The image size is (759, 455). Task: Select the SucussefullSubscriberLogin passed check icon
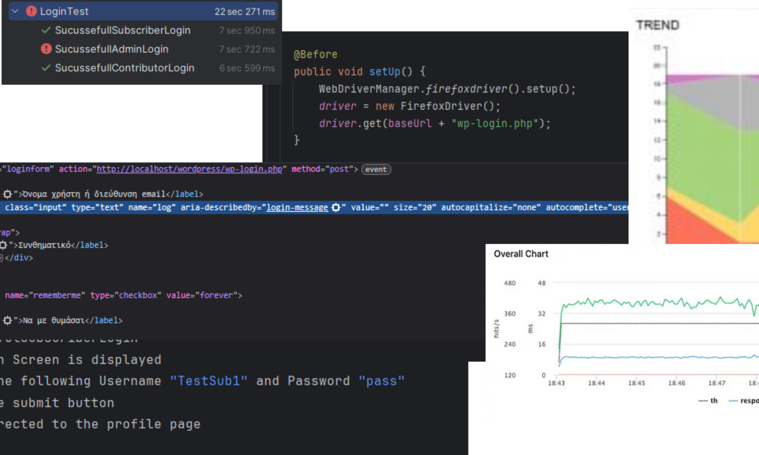pos(46,30)
